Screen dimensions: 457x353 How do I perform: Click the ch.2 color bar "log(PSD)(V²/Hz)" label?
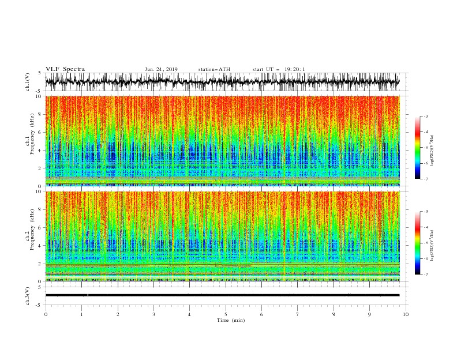pyautogui.click(x=432, y=245)
